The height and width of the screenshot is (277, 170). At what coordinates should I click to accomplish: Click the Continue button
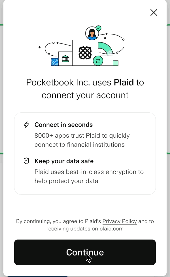[x=85, y=252]
